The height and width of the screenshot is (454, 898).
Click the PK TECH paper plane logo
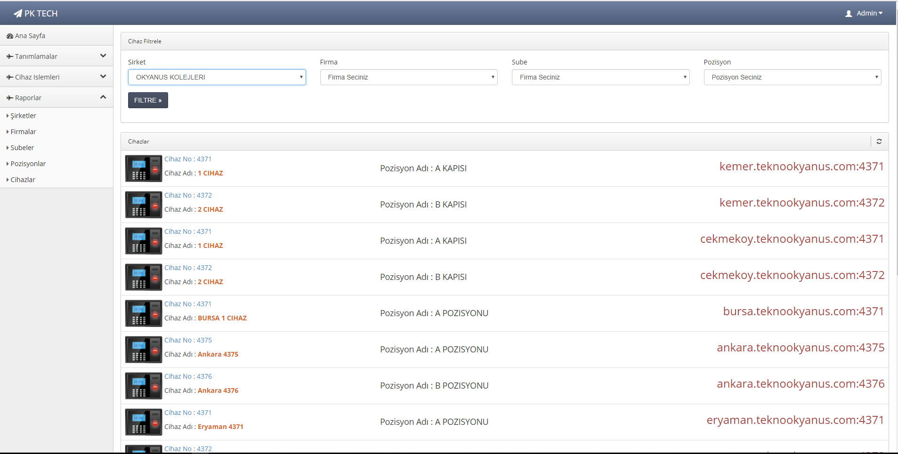point(18,14)
